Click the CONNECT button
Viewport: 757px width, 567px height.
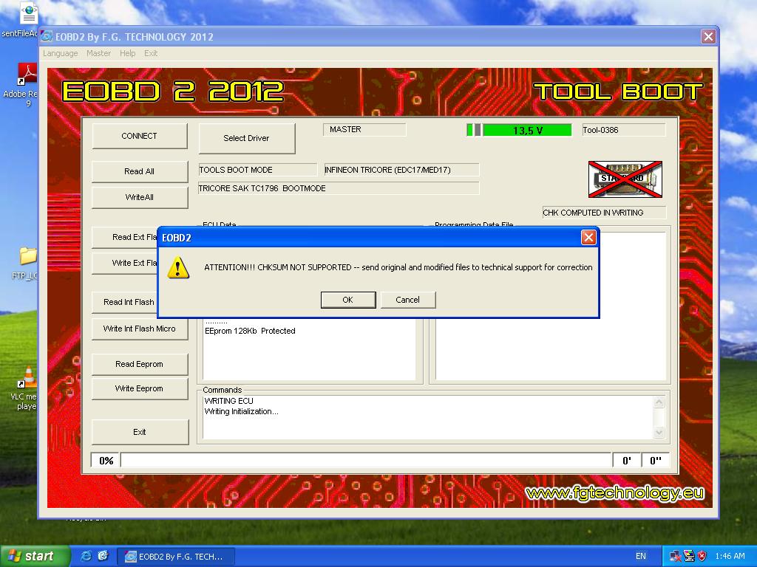pyautogui.click(x=140, y=136)
